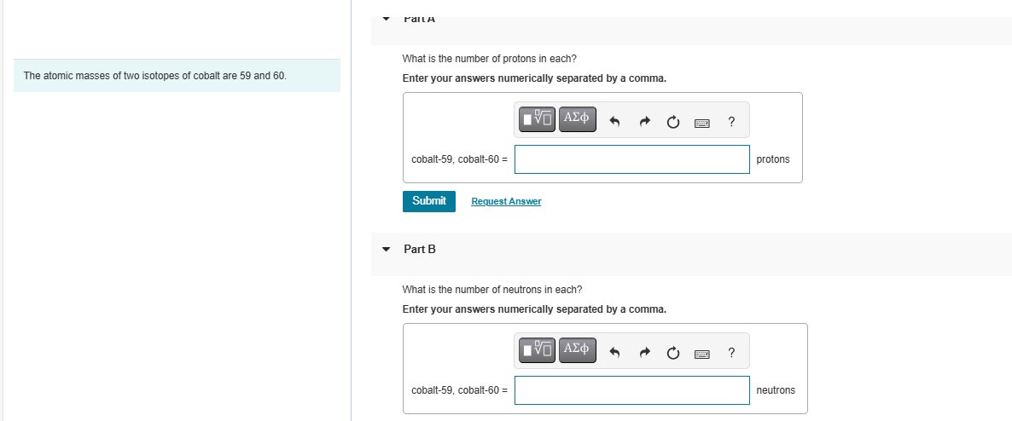Click undo arrow in Part B toolbar
Image resolution: width=1012 pixels, height=421 pixels.
(x=614, y=353)
